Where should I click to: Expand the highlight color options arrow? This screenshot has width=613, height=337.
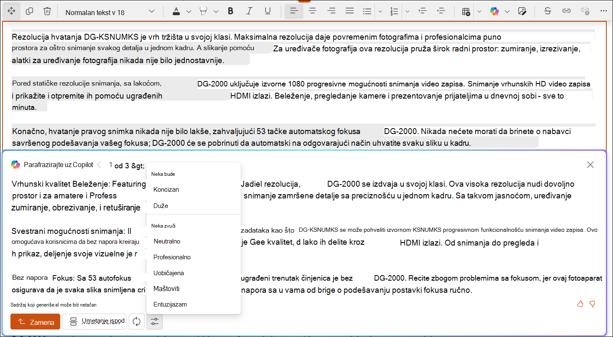pos(216,11)
